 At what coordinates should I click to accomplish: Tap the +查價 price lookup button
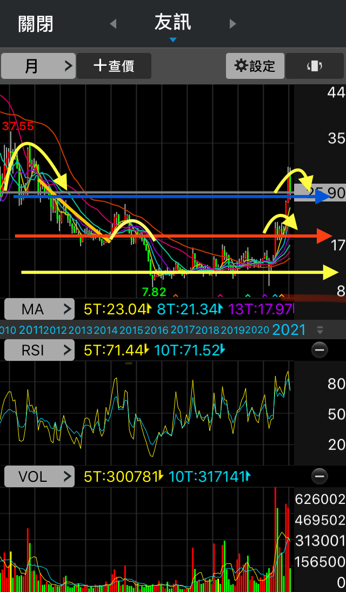[114, 66]
